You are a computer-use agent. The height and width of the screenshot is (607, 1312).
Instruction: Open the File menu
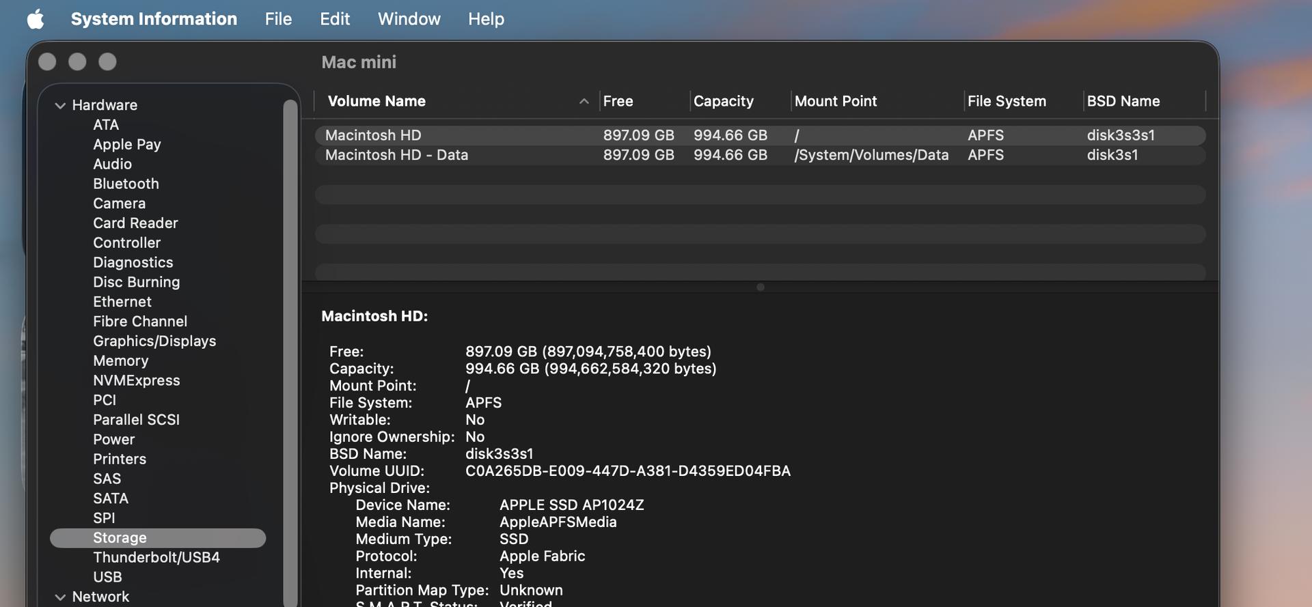point(278,19)
